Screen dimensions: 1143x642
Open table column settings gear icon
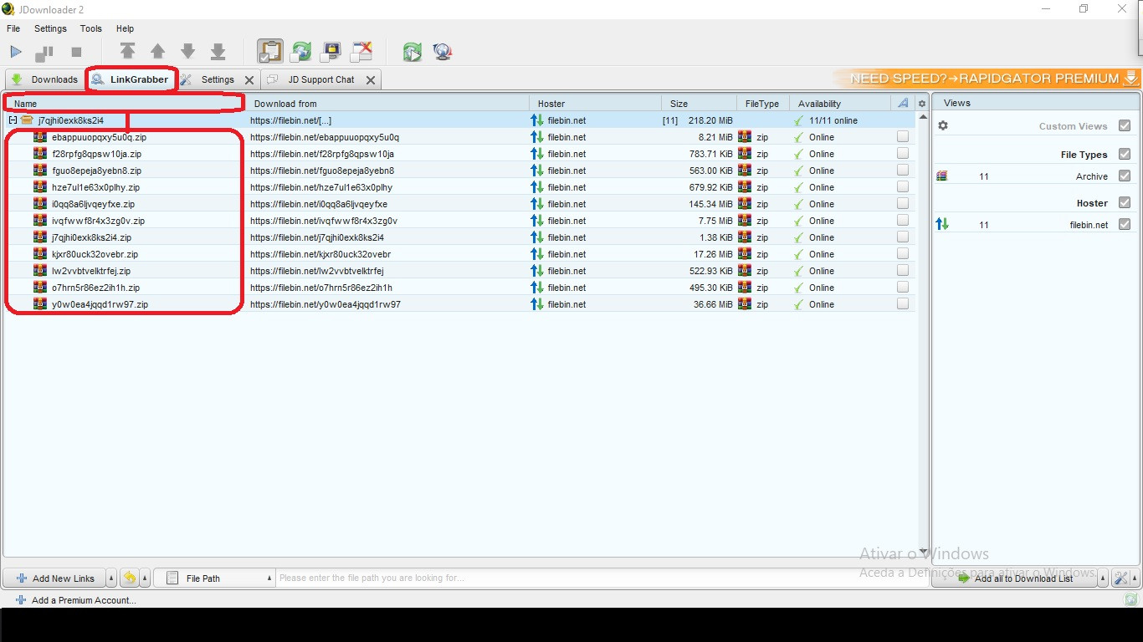pyautogui.click(x=922, y=104)
